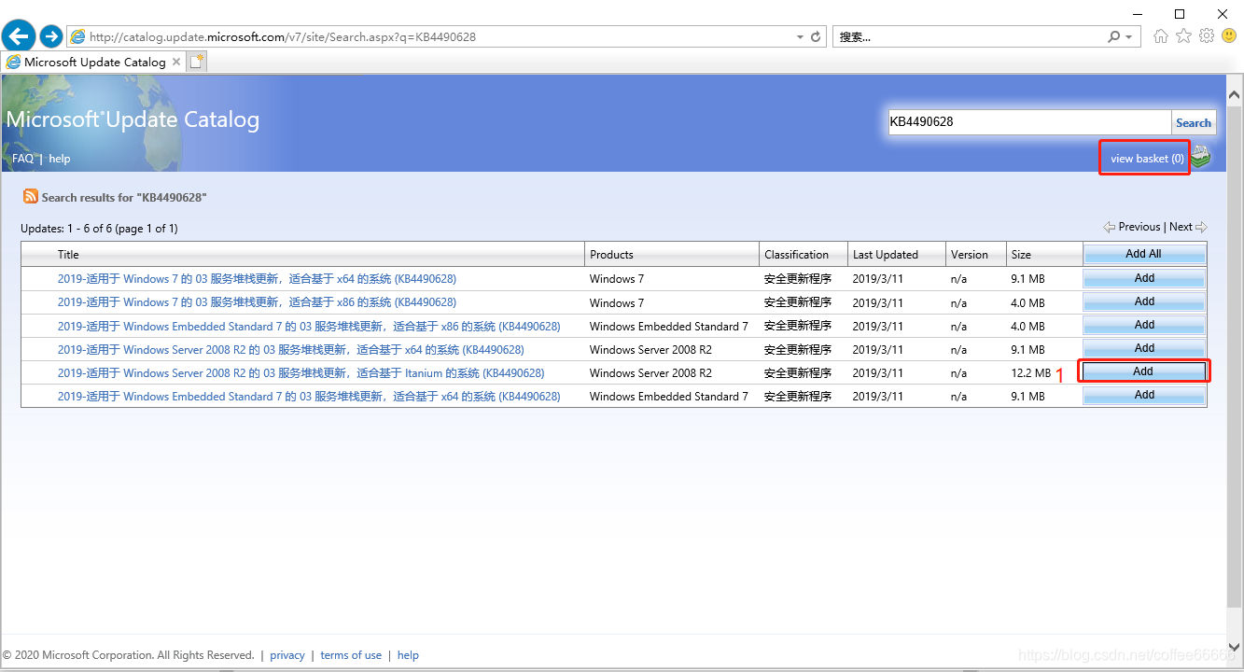The height and width of the screenshot is (672, 1244).
Task: Click the search magnifier icon in browser search box
Action: pyautogui.click(x=1113, y=37)
